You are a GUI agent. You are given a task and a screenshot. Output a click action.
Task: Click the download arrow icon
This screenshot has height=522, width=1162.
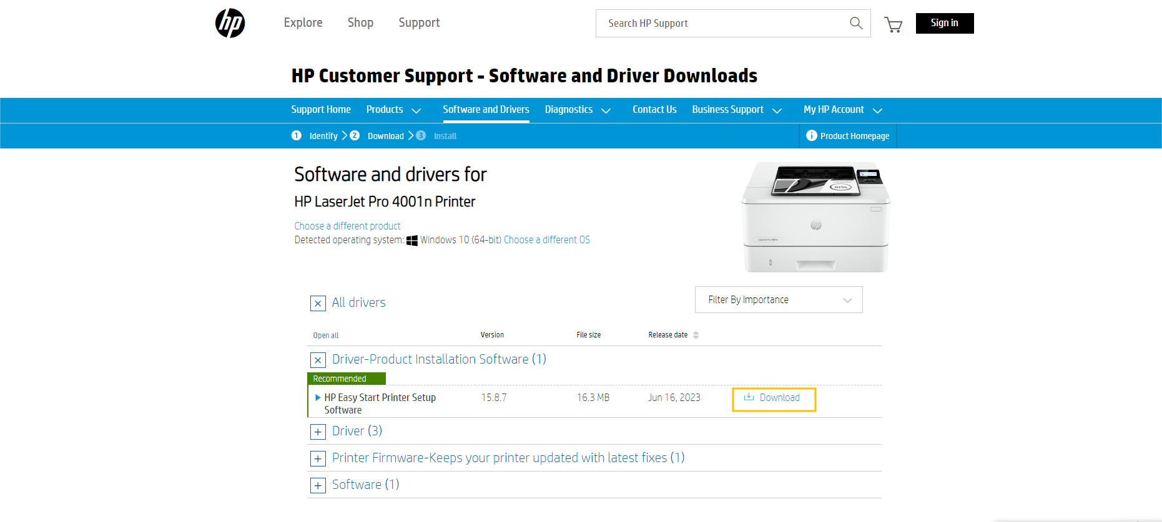pyautogui.click(x=749, y=397)
